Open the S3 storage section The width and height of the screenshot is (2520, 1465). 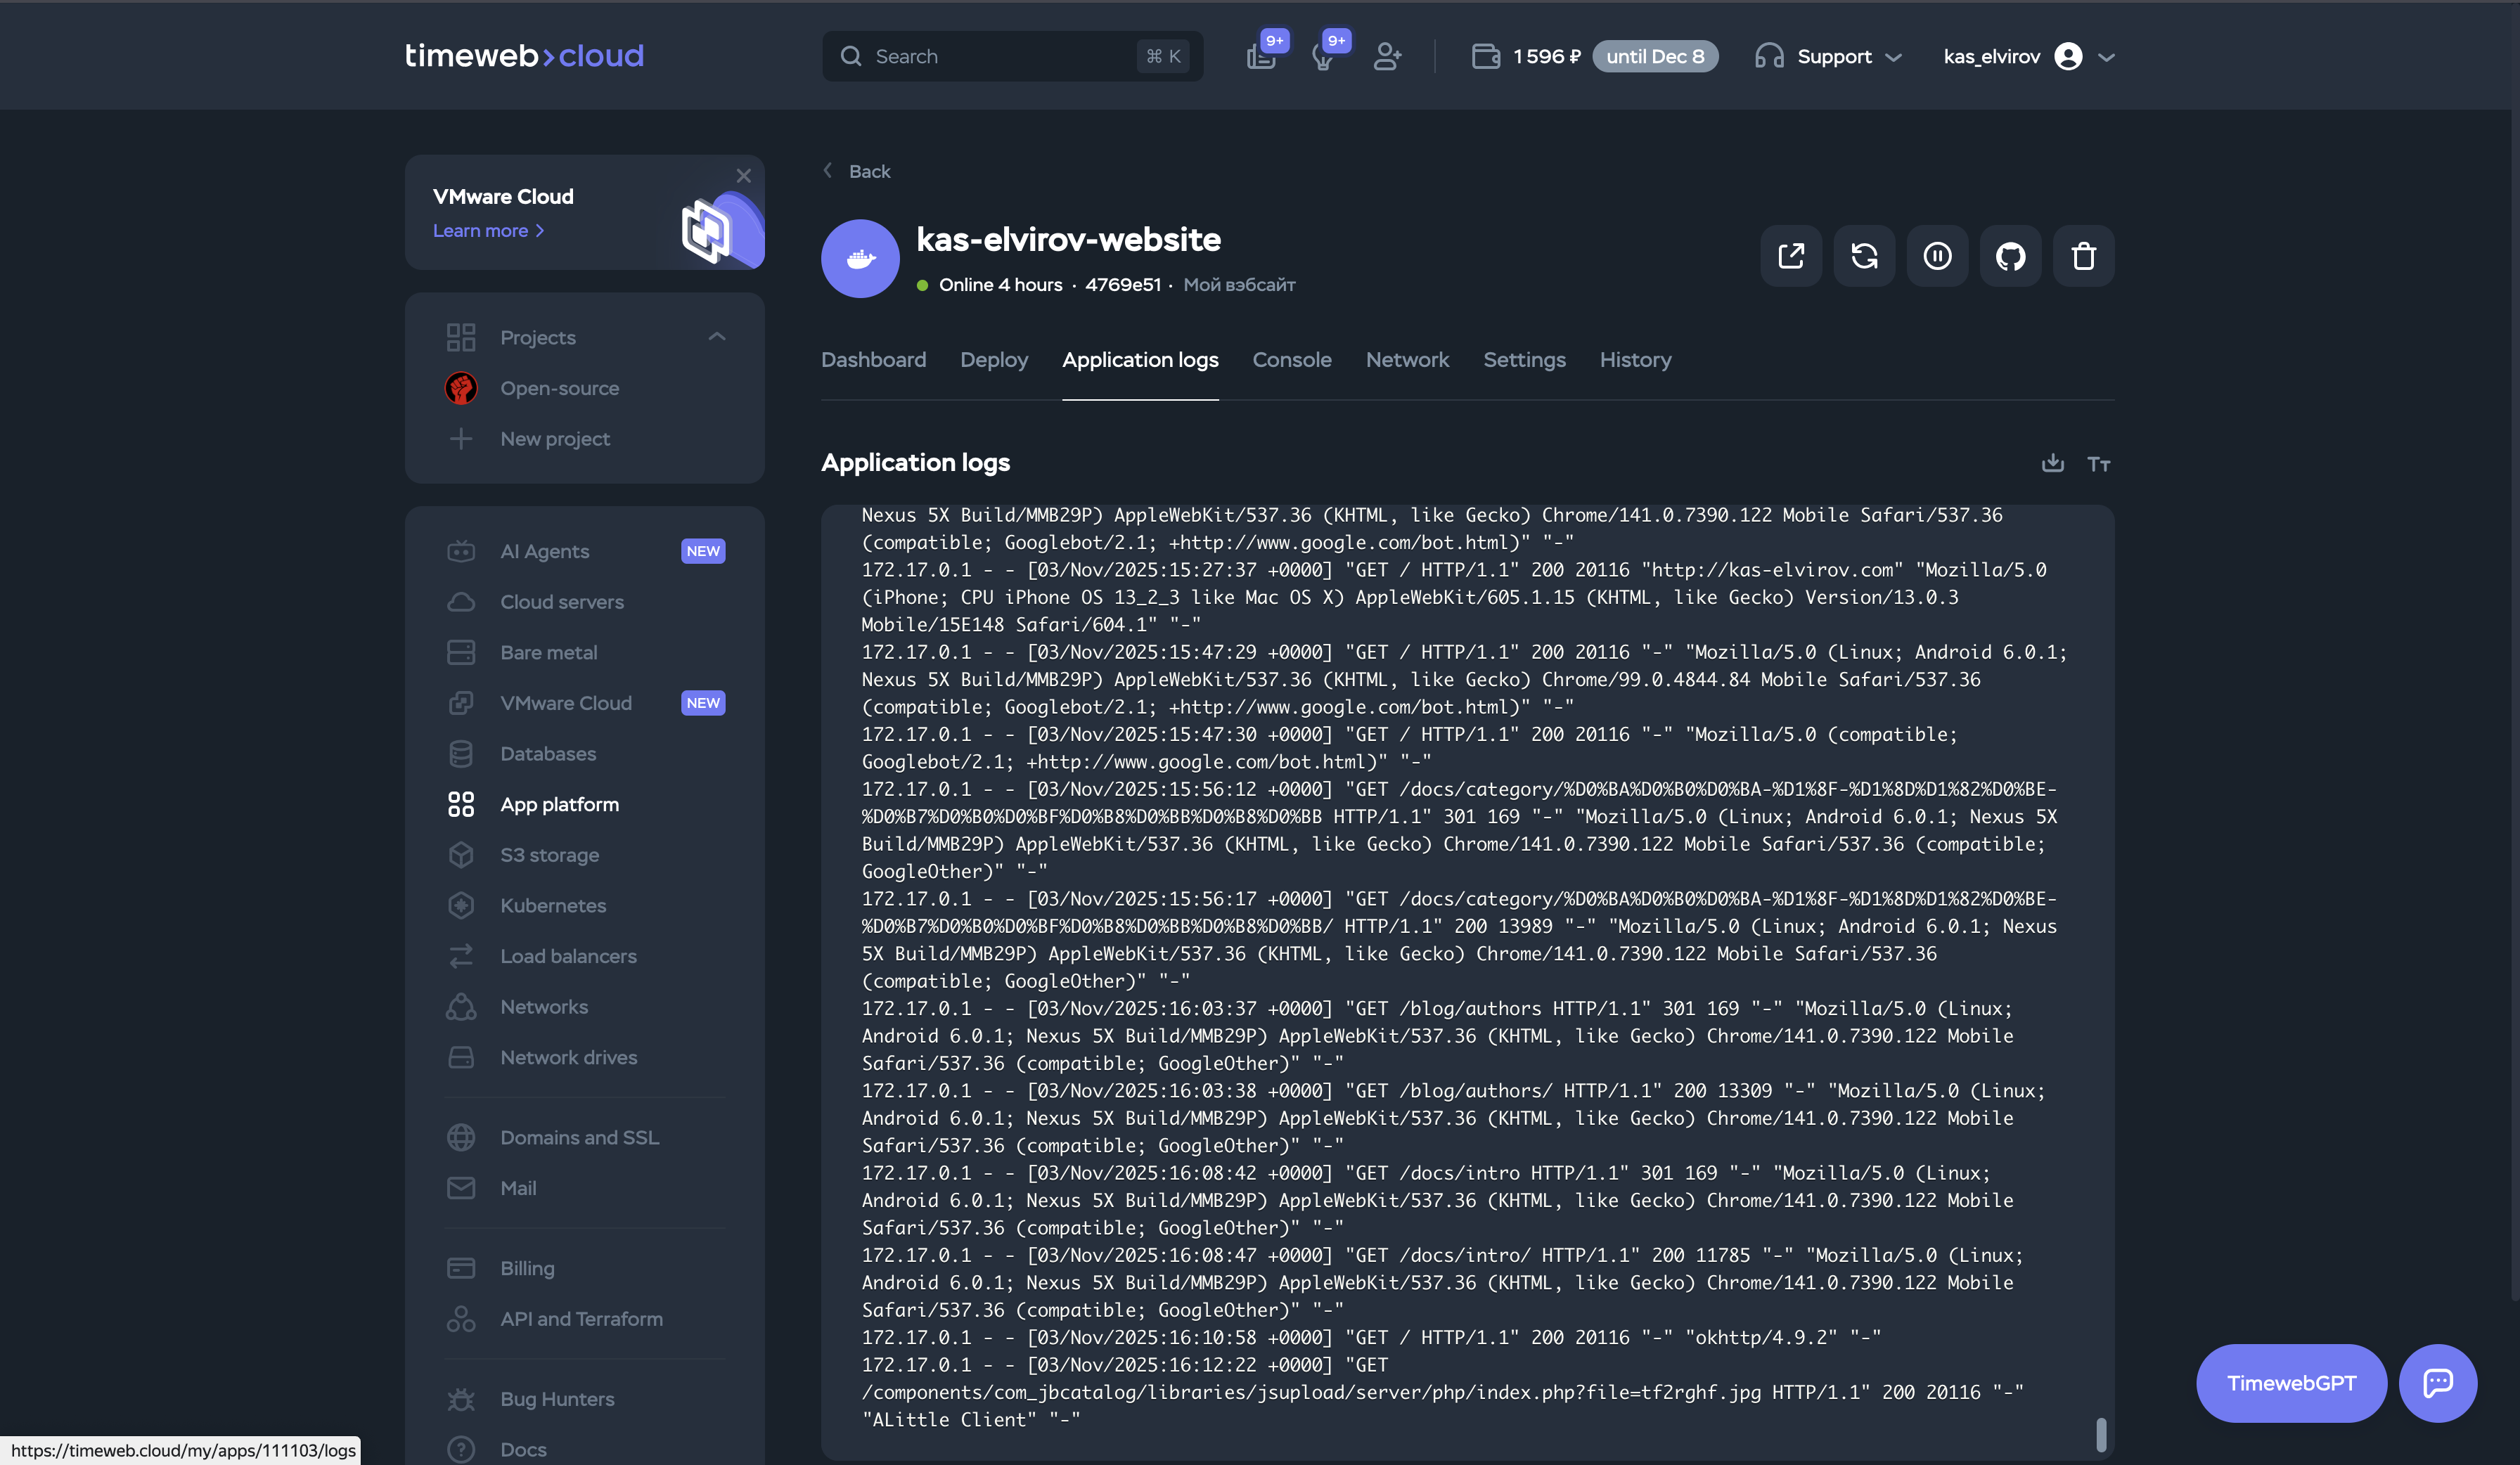click(x=549, y=855)
